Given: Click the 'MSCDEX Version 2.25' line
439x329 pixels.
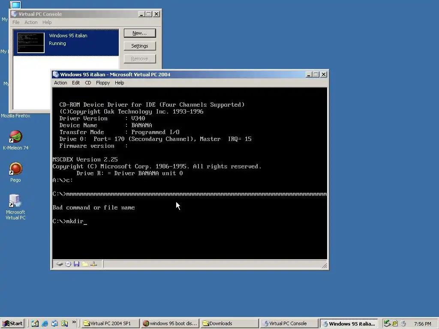Looking at the screenshot, I should (85, 159).
